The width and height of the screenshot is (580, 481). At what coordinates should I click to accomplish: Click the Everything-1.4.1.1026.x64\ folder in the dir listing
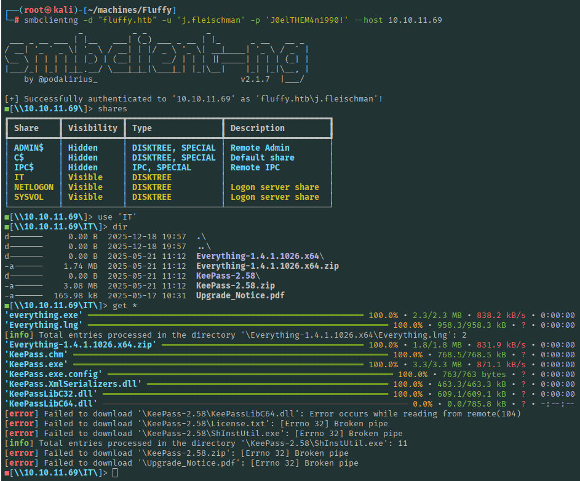260,256
